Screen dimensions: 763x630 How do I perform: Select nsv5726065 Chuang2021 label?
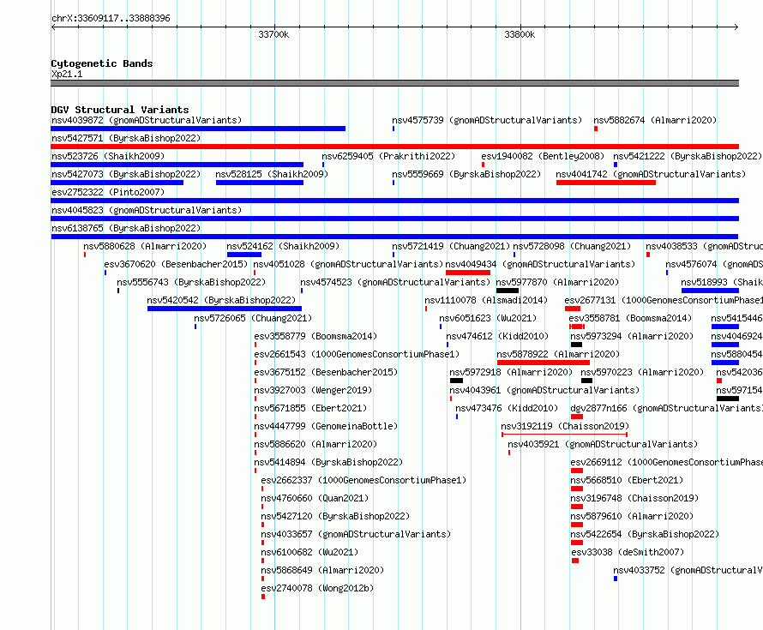coord(253,318)
